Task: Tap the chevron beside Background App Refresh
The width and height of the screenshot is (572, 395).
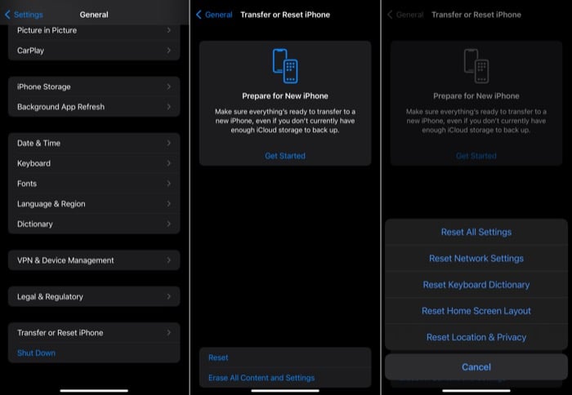Action: [168, 107]
